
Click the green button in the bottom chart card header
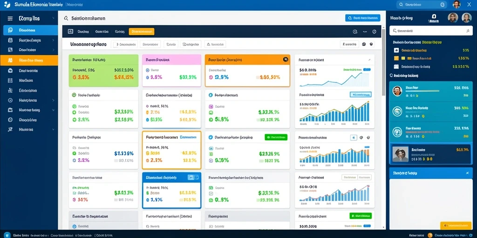[x=361, y=216]
